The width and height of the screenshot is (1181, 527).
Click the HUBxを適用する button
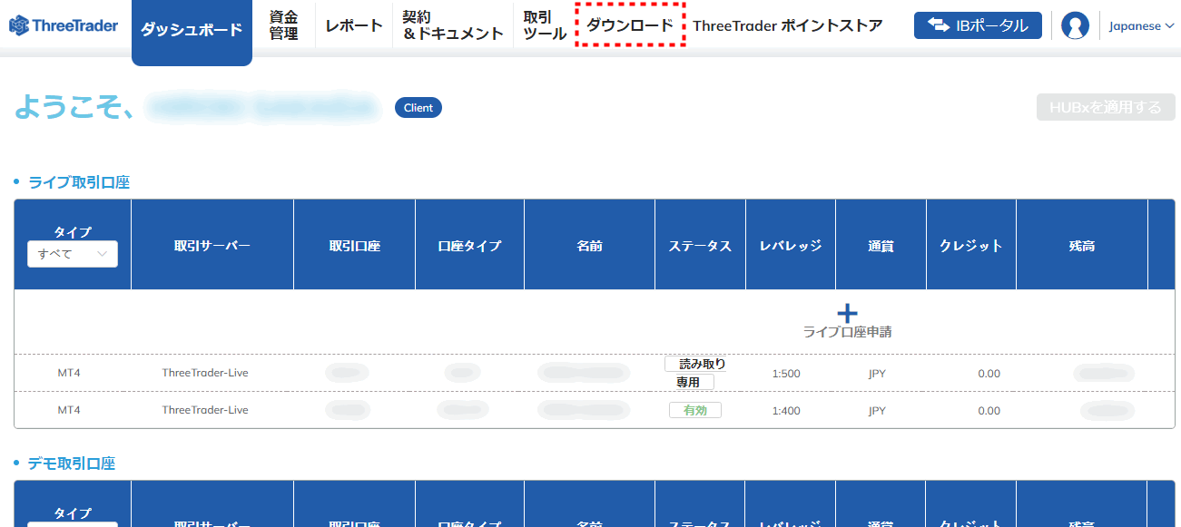pyautogui.click(x=1106, y=107)
